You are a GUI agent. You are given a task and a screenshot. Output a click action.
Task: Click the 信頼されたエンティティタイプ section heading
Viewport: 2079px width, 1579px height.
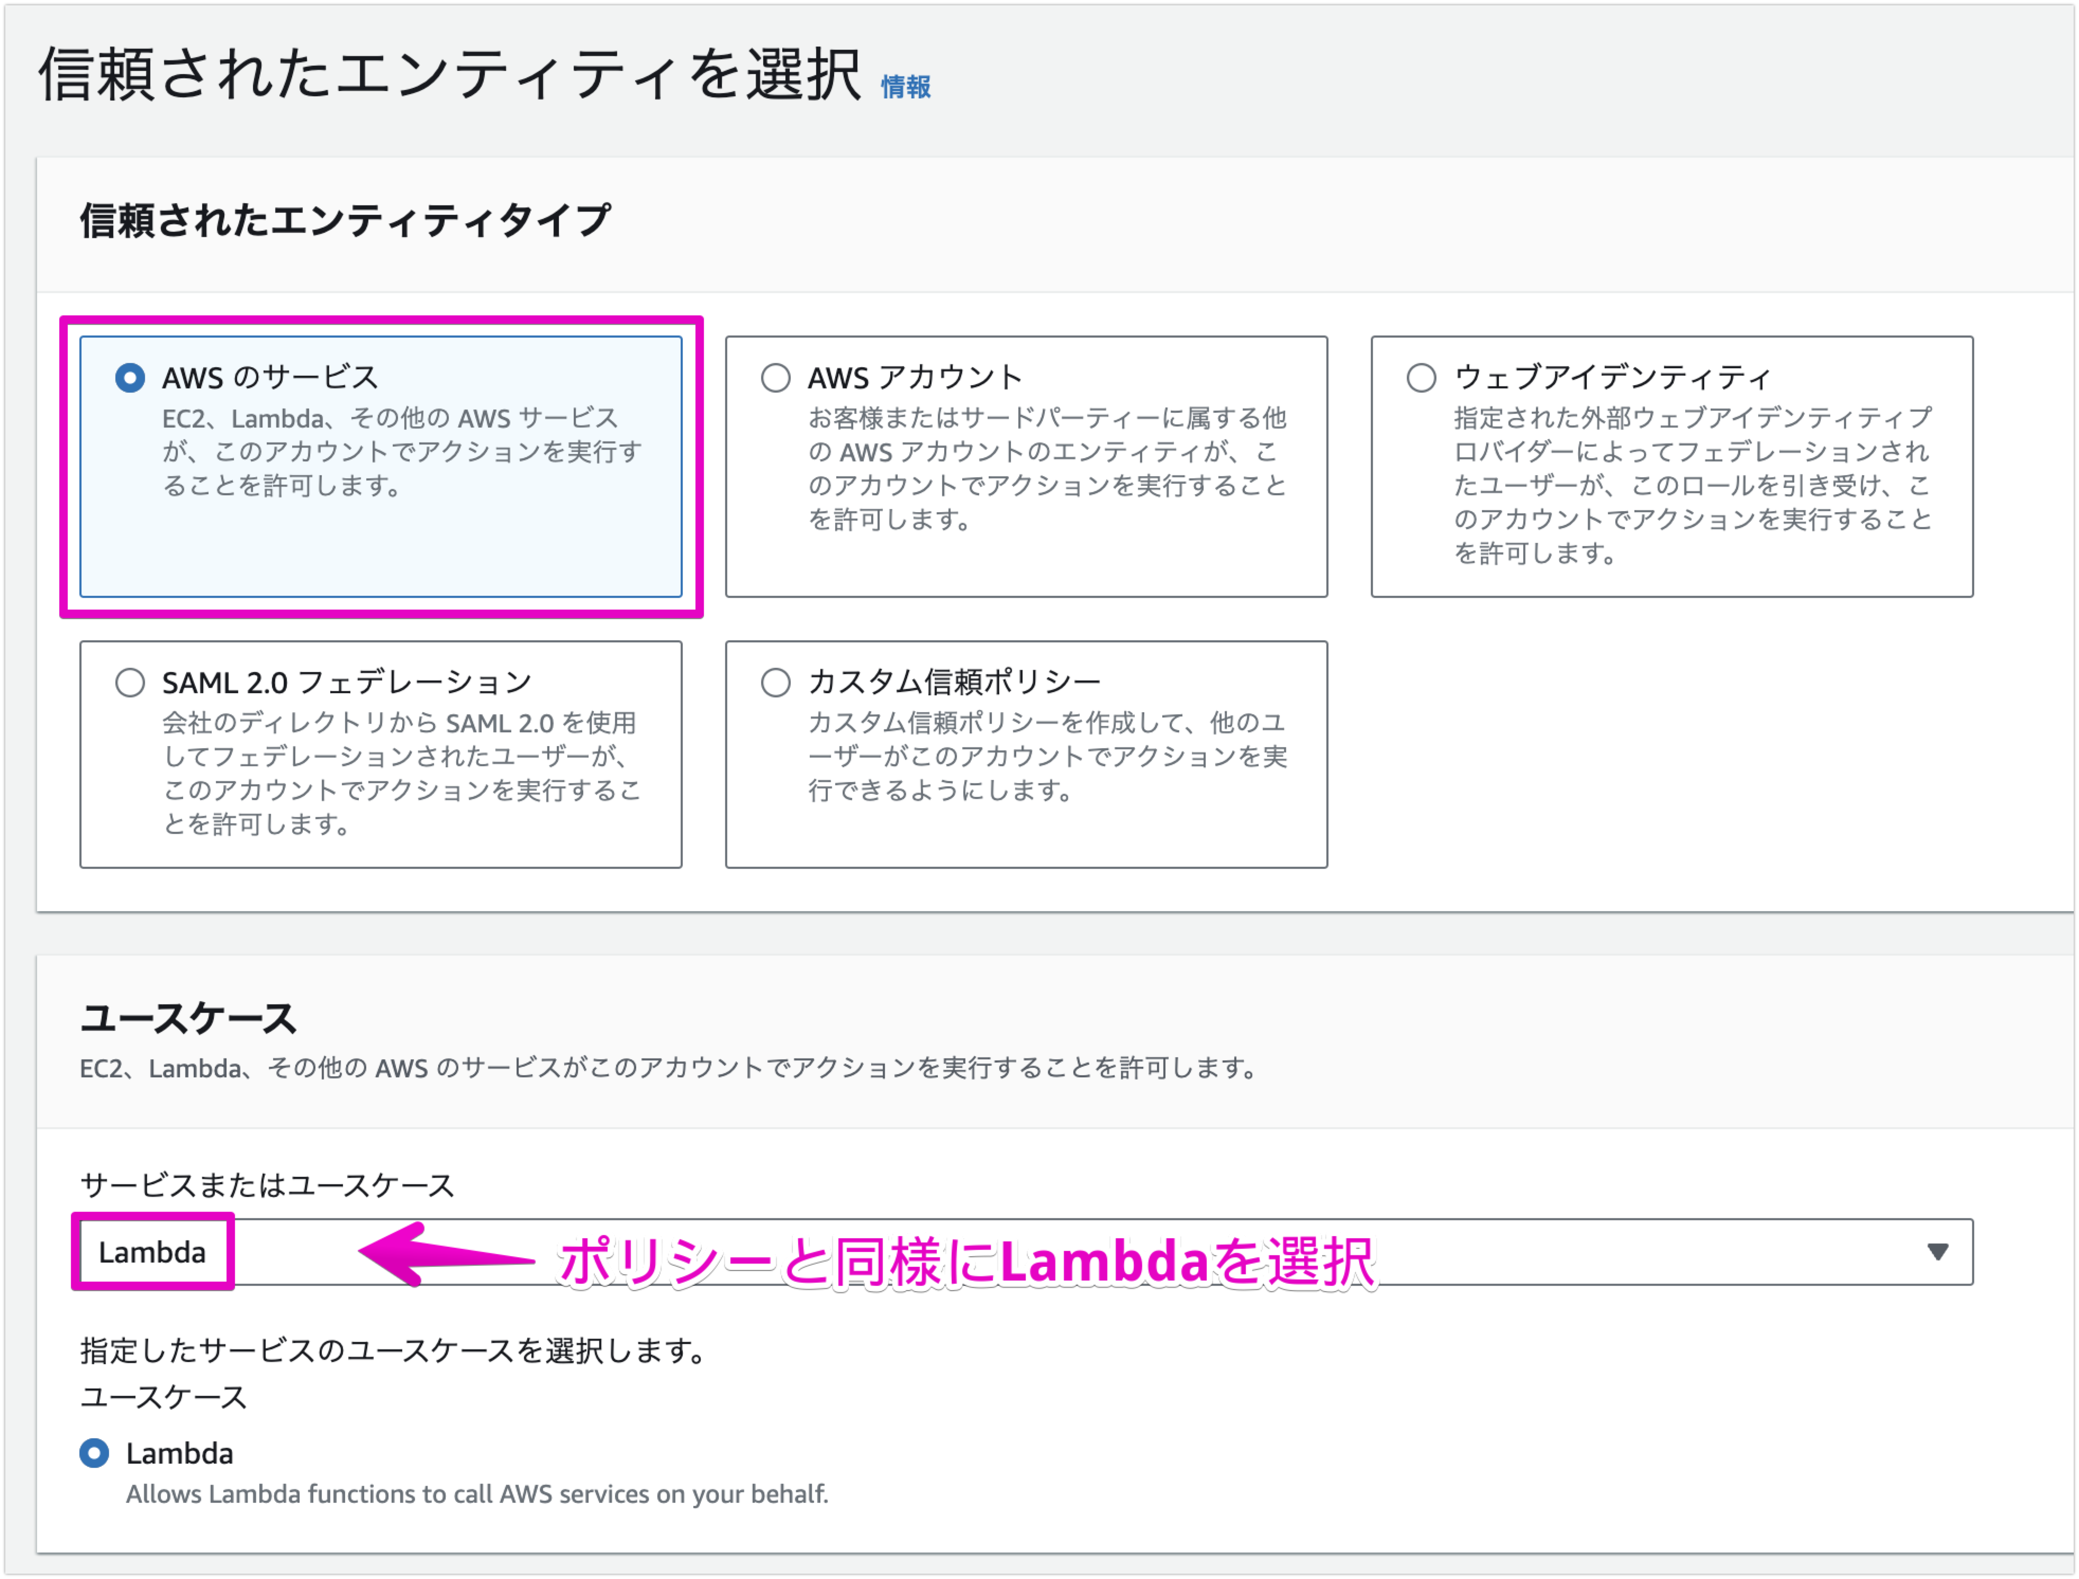345,221
